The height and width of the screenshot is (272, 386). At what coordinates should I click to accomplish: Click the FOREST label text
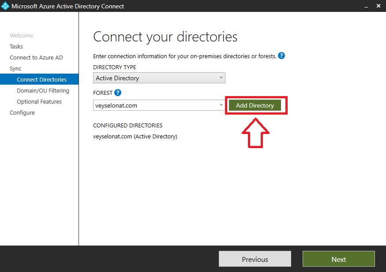coord(103,93)
